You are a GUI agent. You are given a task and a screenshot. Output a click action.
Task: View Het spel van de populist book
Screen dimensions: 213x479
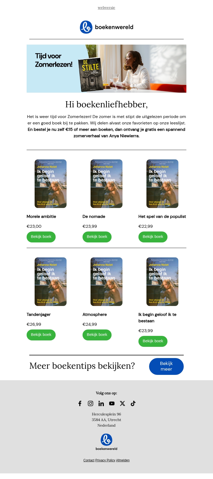(x=153, y=237)
